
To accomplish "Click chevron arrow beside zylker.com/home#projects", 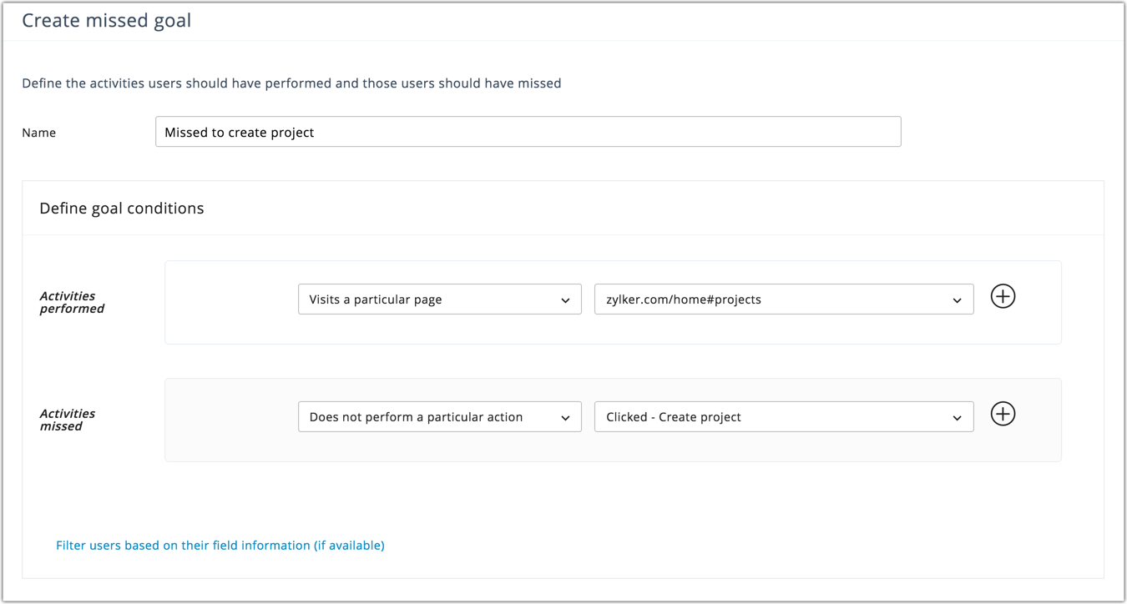I will pyautogui.click(x=957, y=300).
